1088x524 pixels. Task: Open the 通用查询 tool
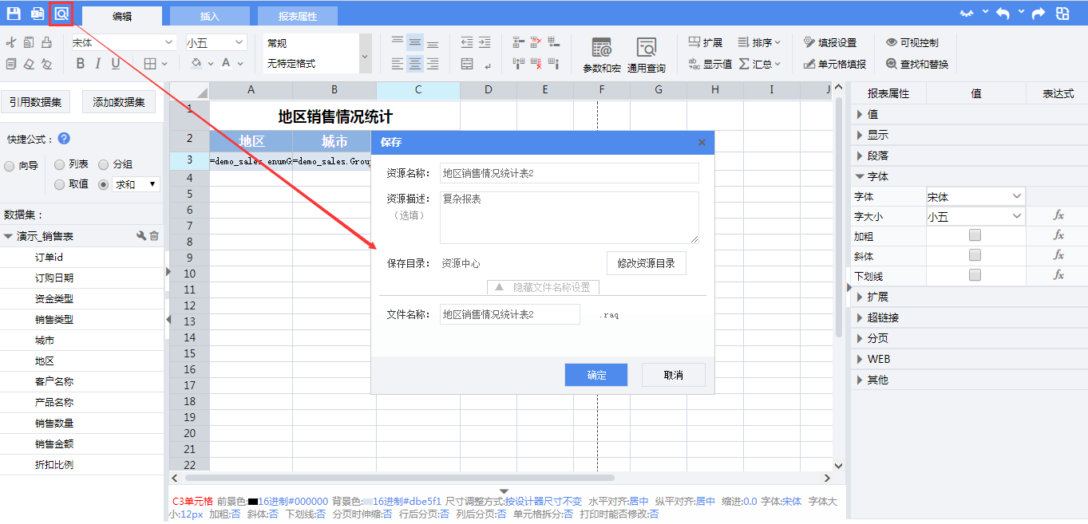(646, 54)
